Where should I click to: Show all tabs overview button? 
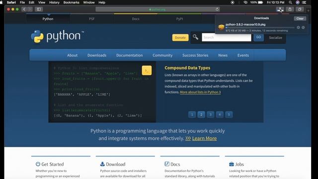tap(300, 9)
